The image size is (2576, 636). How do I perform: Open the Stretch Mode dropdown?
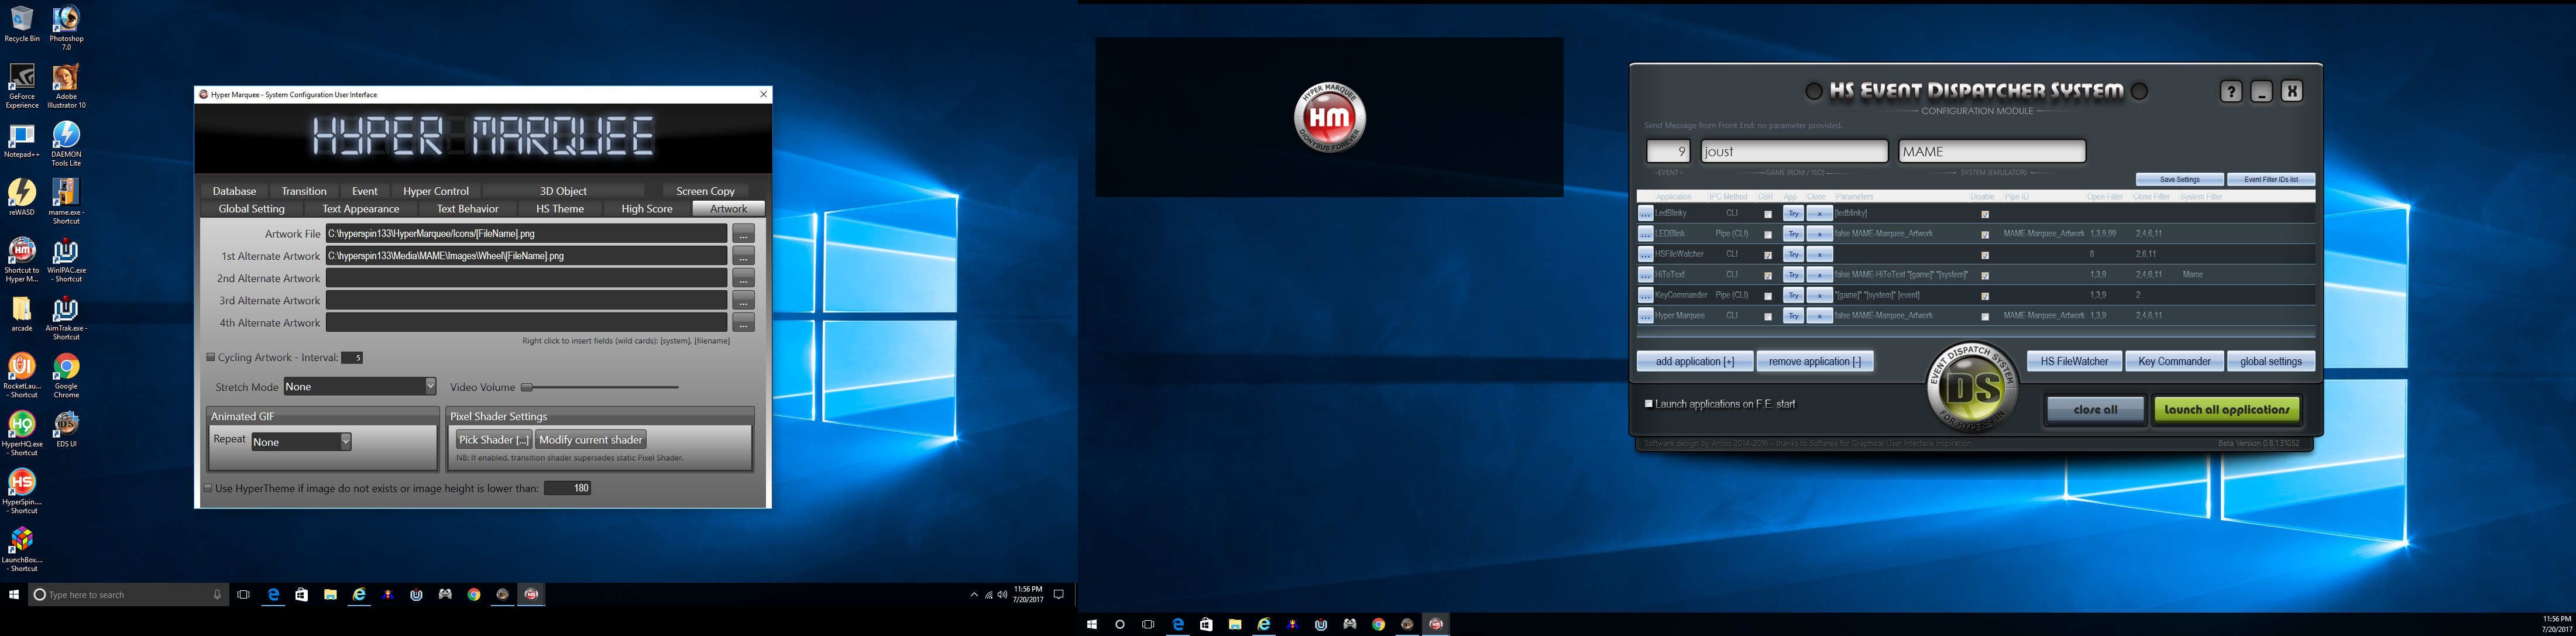pyautogui.click(x=360, y=386)
